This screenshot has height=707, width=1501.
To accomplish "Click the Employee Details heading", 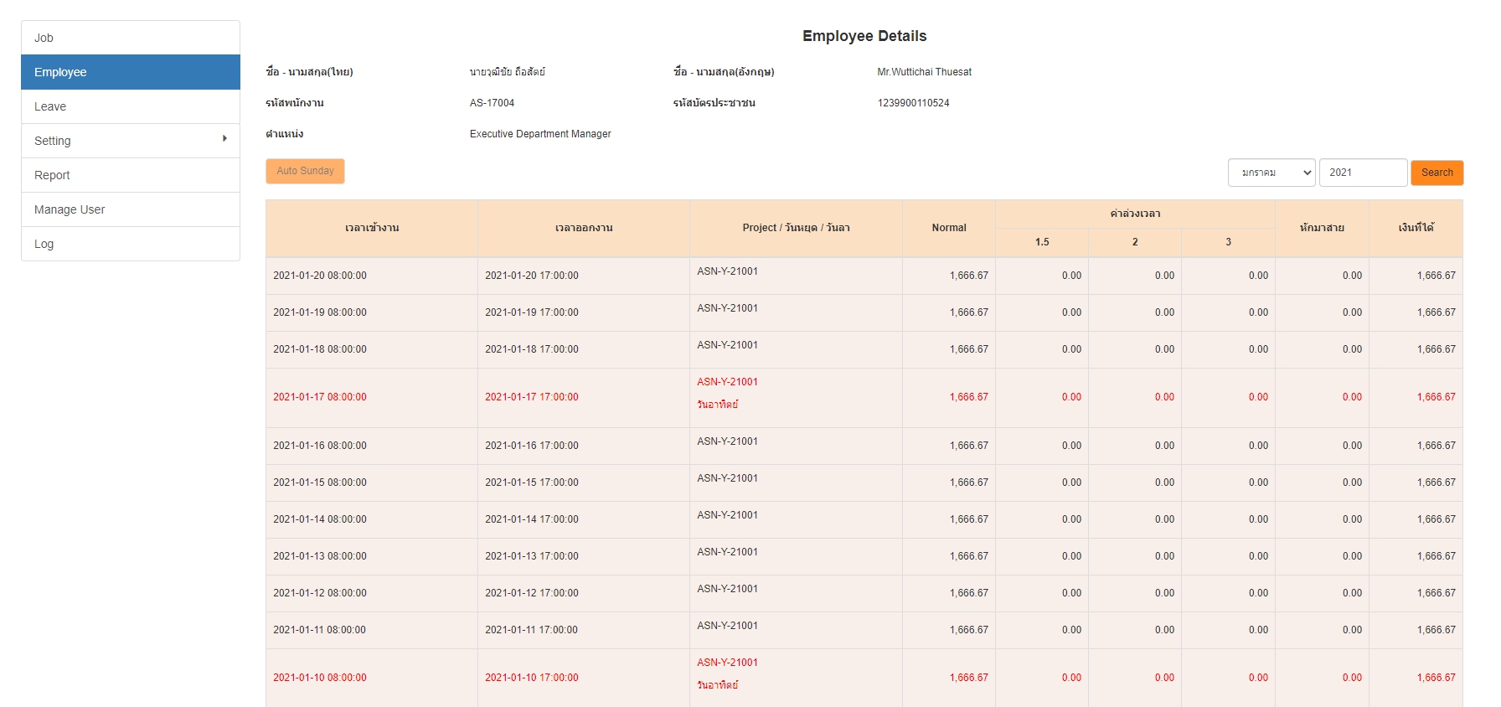I will coord(864,36).
